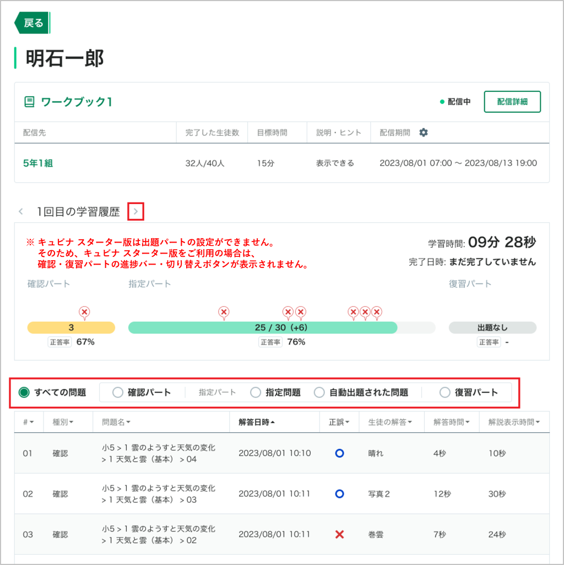The image size is (564, 565).
Task: Sort by the # column header
Action: tap(28, 422)
